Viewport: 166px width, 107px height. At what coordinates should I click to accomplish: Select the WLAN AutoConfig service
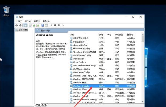coord(103,69)
